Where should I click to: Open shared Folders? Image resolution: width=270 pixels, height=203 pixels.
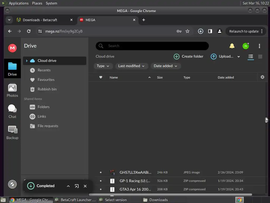click(54, 107)
